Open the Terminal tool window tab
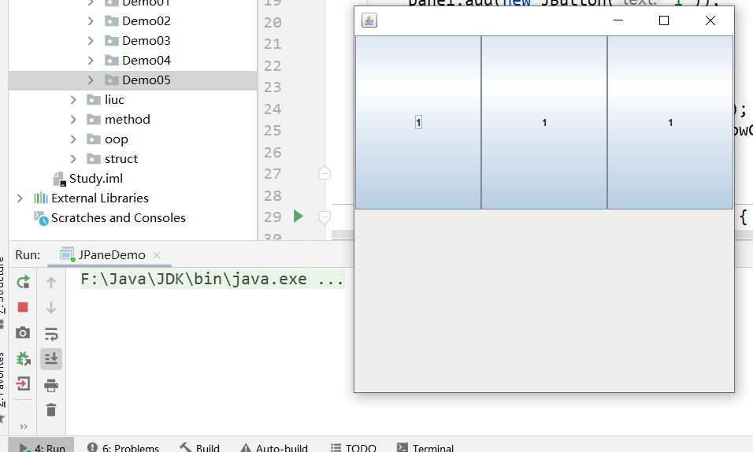Image resolution: width=753 pixels, height=452 pixels. pyautogui.click(x=425, y=447)
